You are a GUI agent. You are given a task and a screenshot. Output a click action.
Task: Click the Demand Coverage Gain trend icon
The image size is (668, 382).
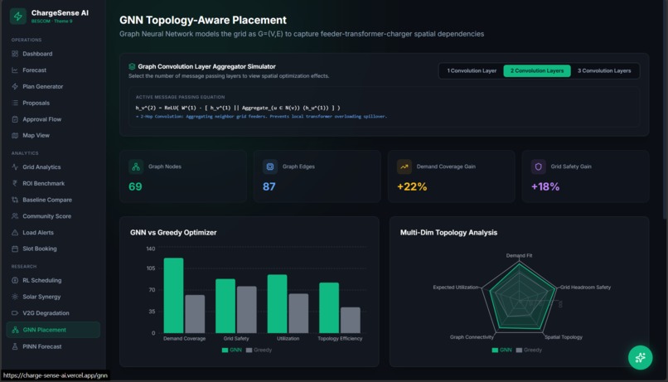tap(404, 167)
